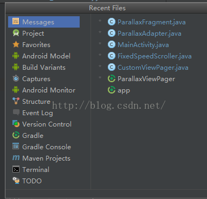This screenshot has width=207, height=199.
Task: Open the ParallaxAdapter.java file
Action: click(144, 34)
